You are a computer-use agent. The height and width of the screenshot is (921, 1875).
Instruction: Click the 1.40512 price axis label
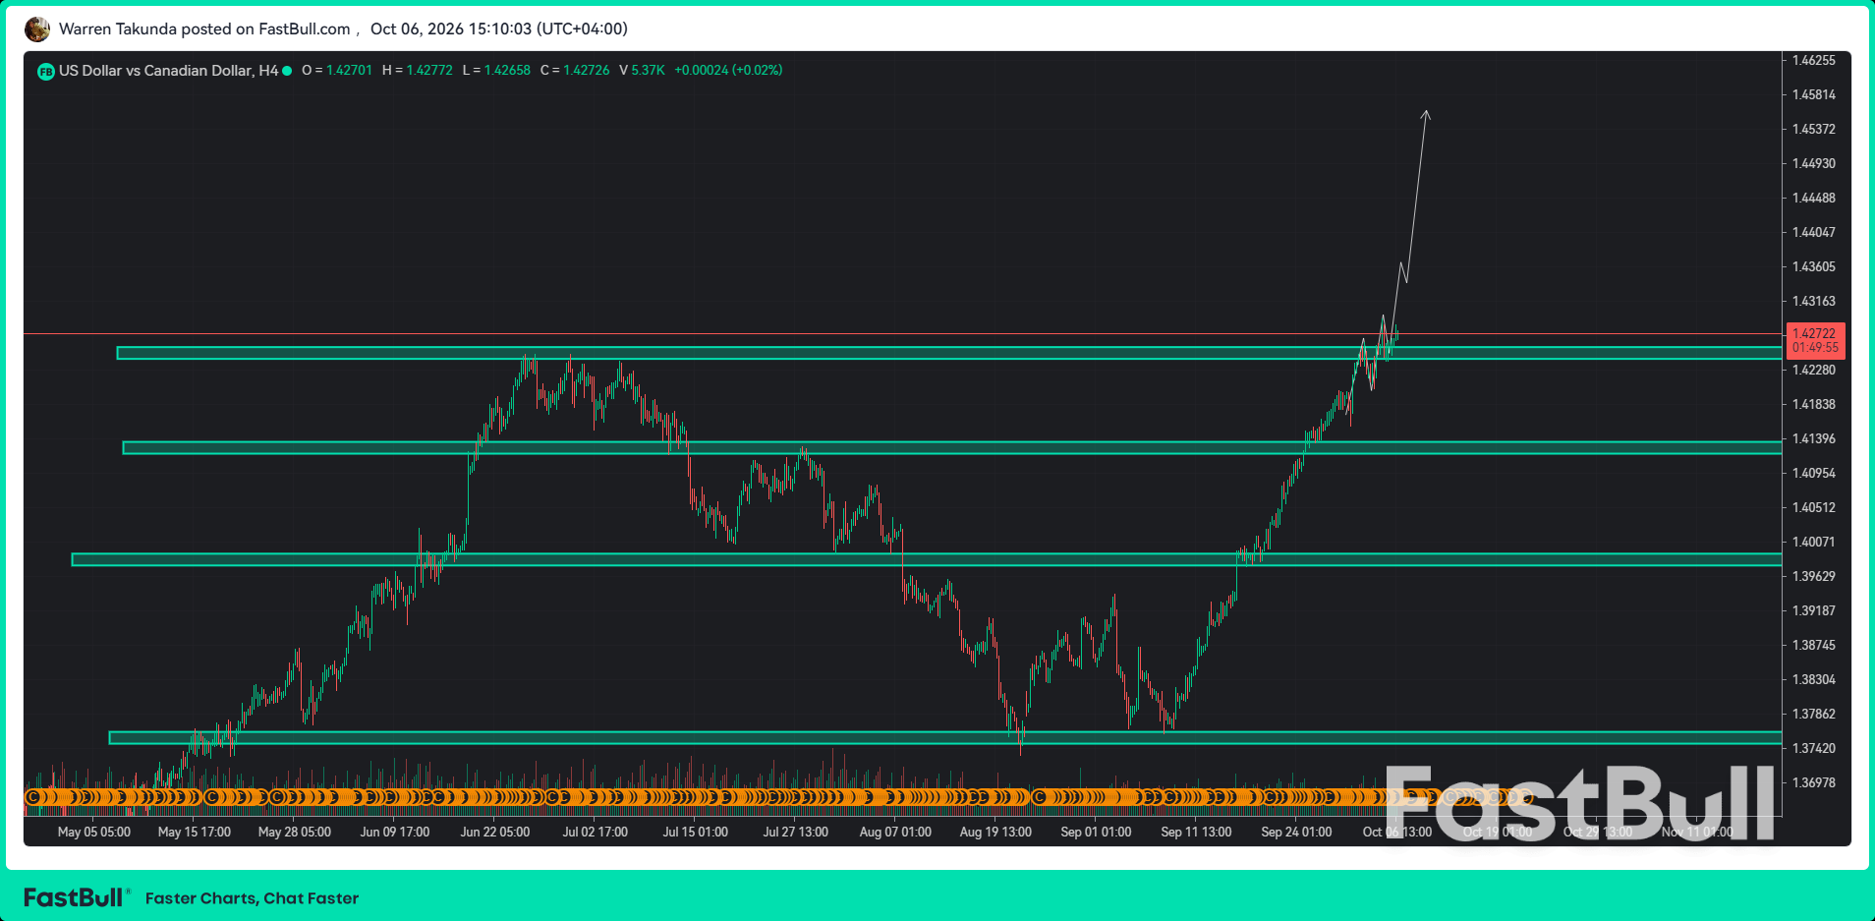(1813, 507)
